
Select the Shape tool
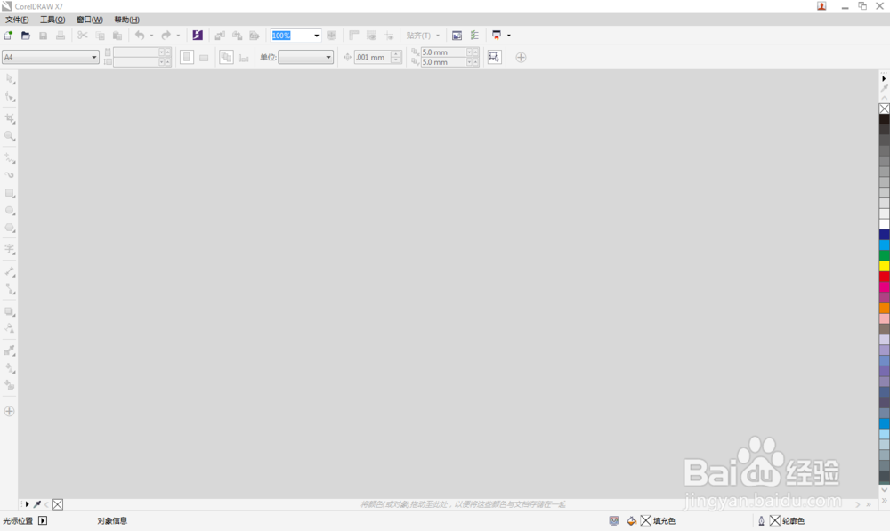[11, 98]
